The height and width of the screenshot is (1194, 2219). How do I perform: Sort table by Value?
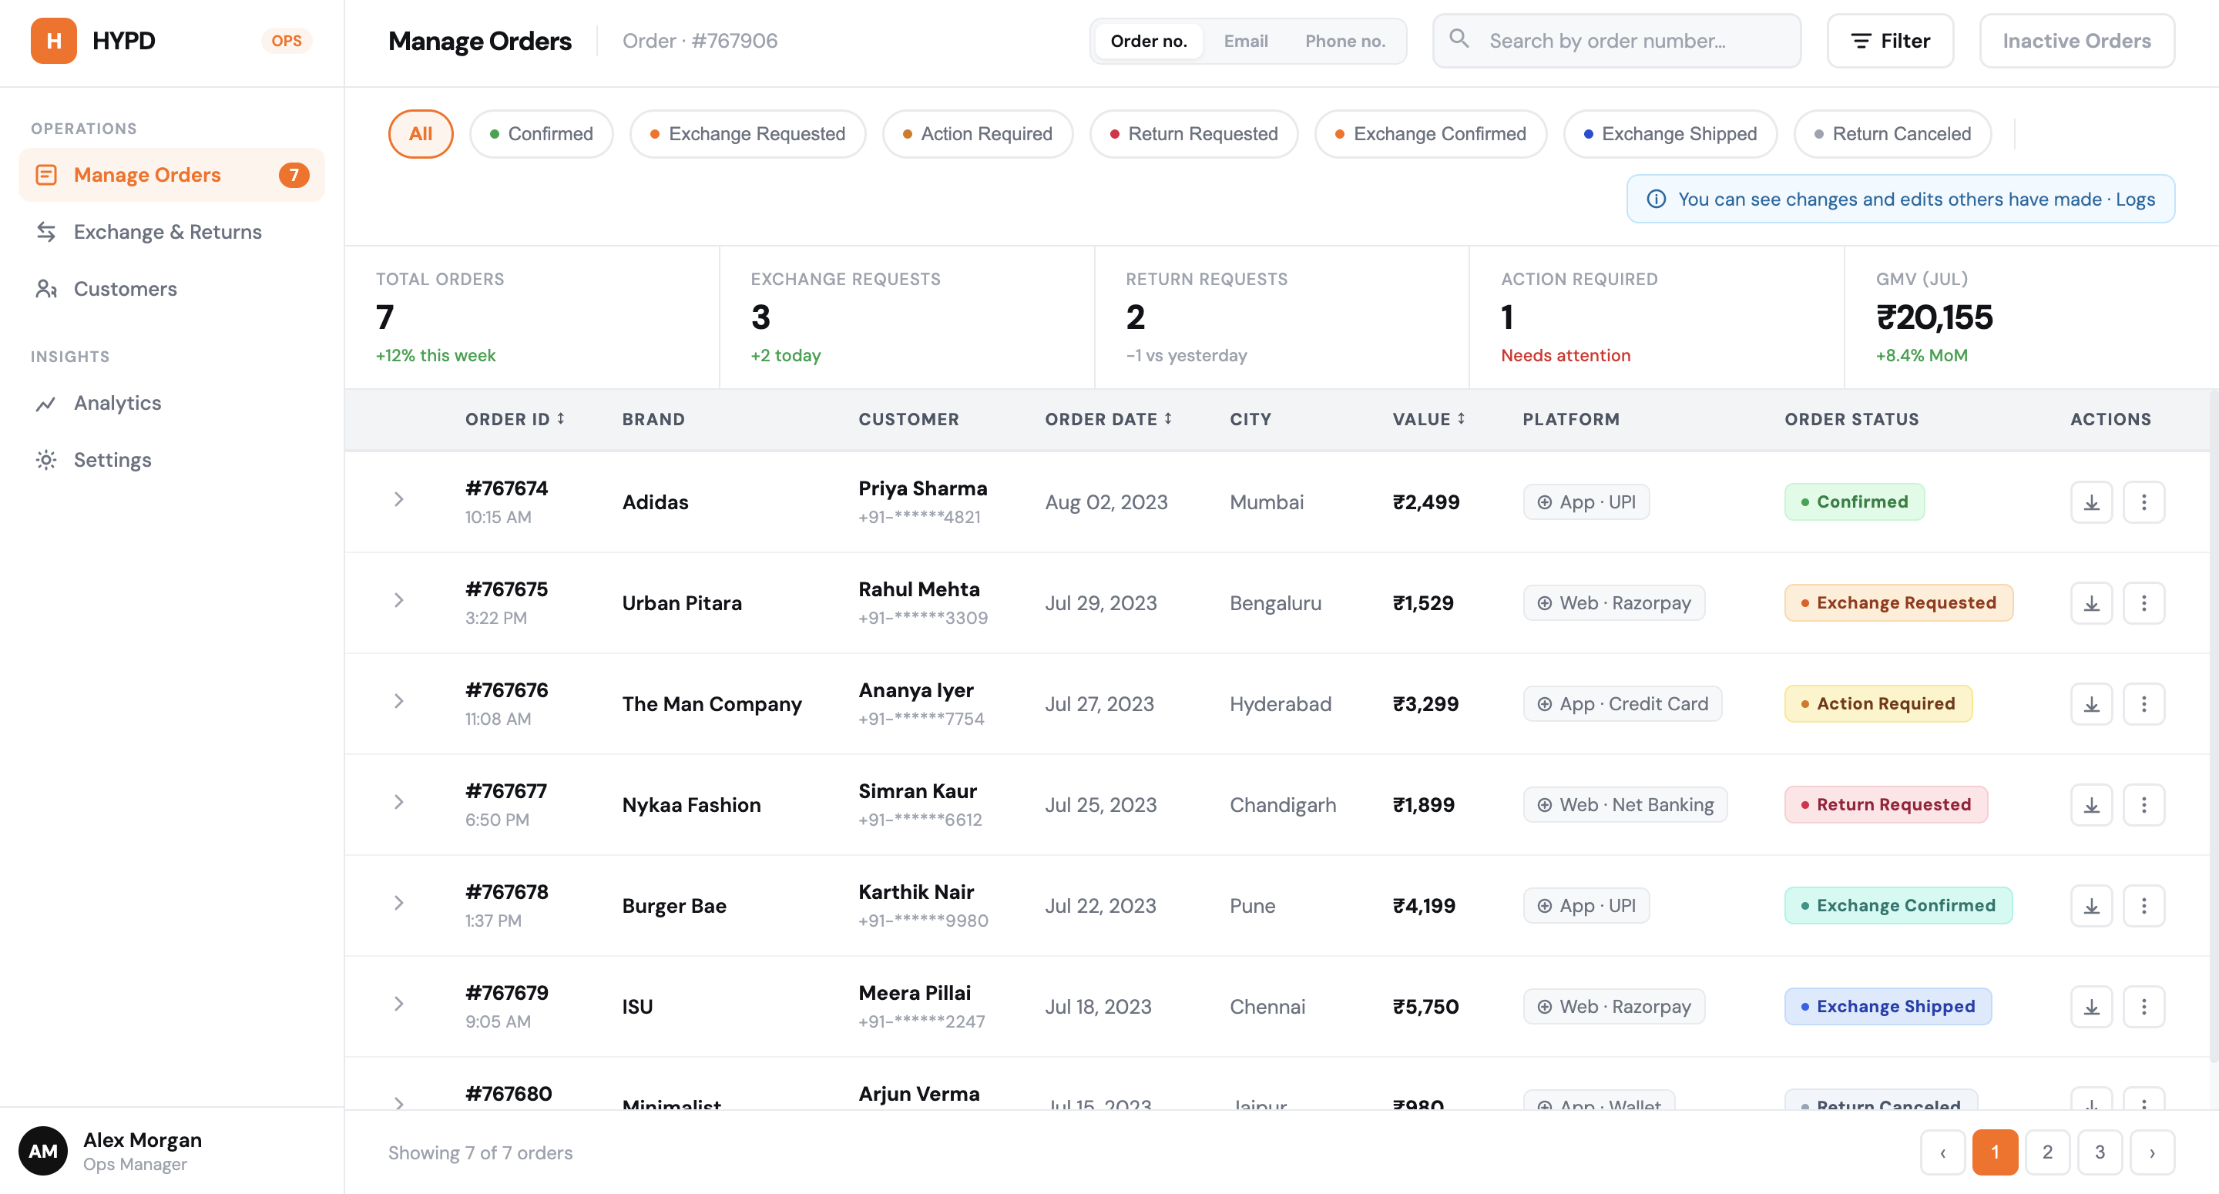[x=1429, y=419]
